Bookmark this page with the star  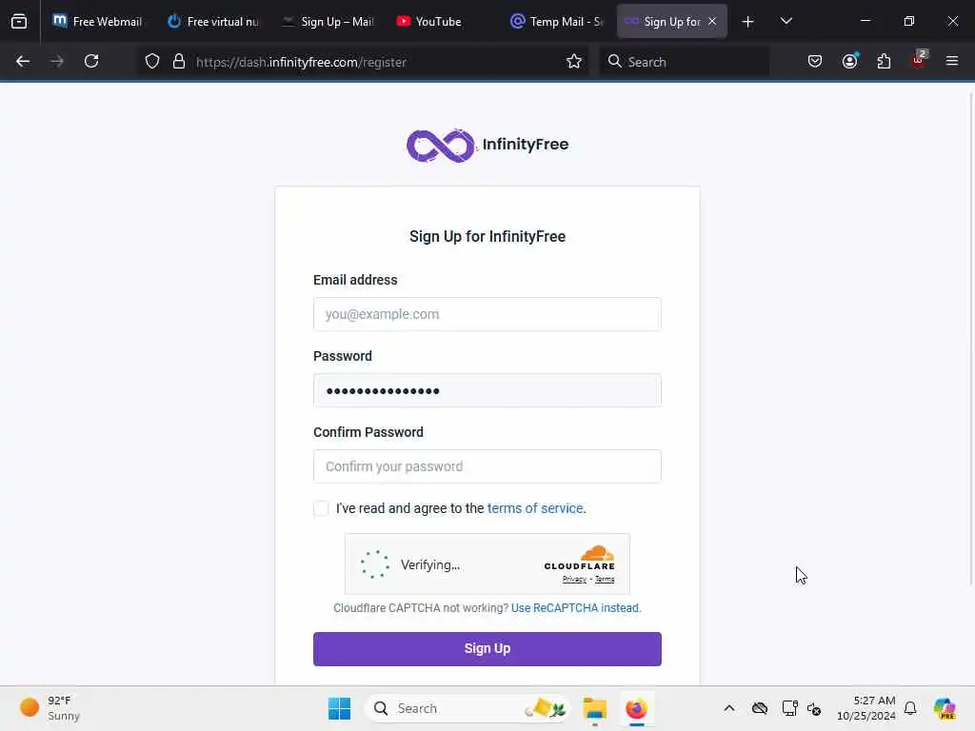pos(574,62)
